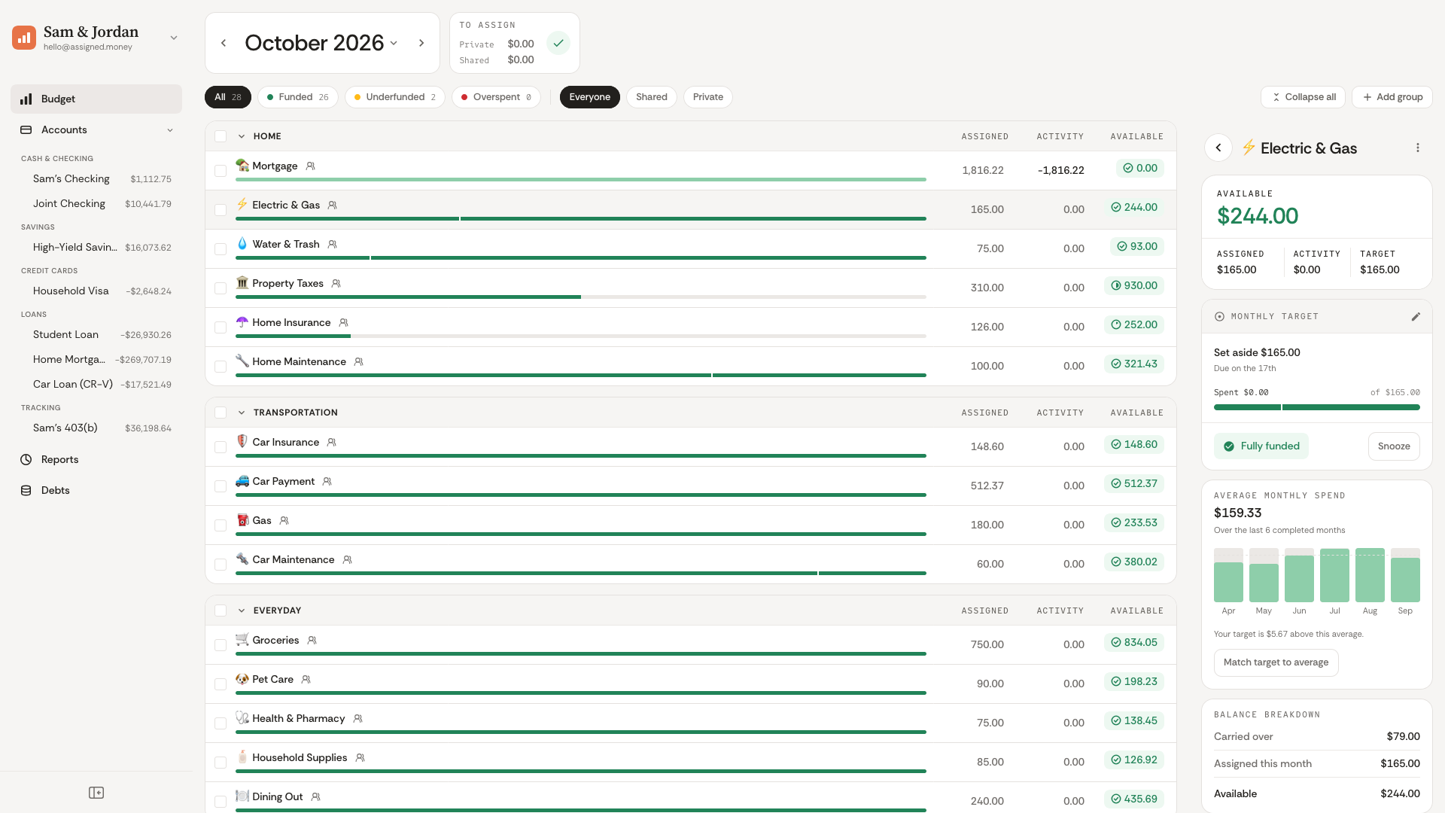Click the Mortgage available 0.00 pill
Screen dimensions: 1445x813
[x=1140, y=169]
